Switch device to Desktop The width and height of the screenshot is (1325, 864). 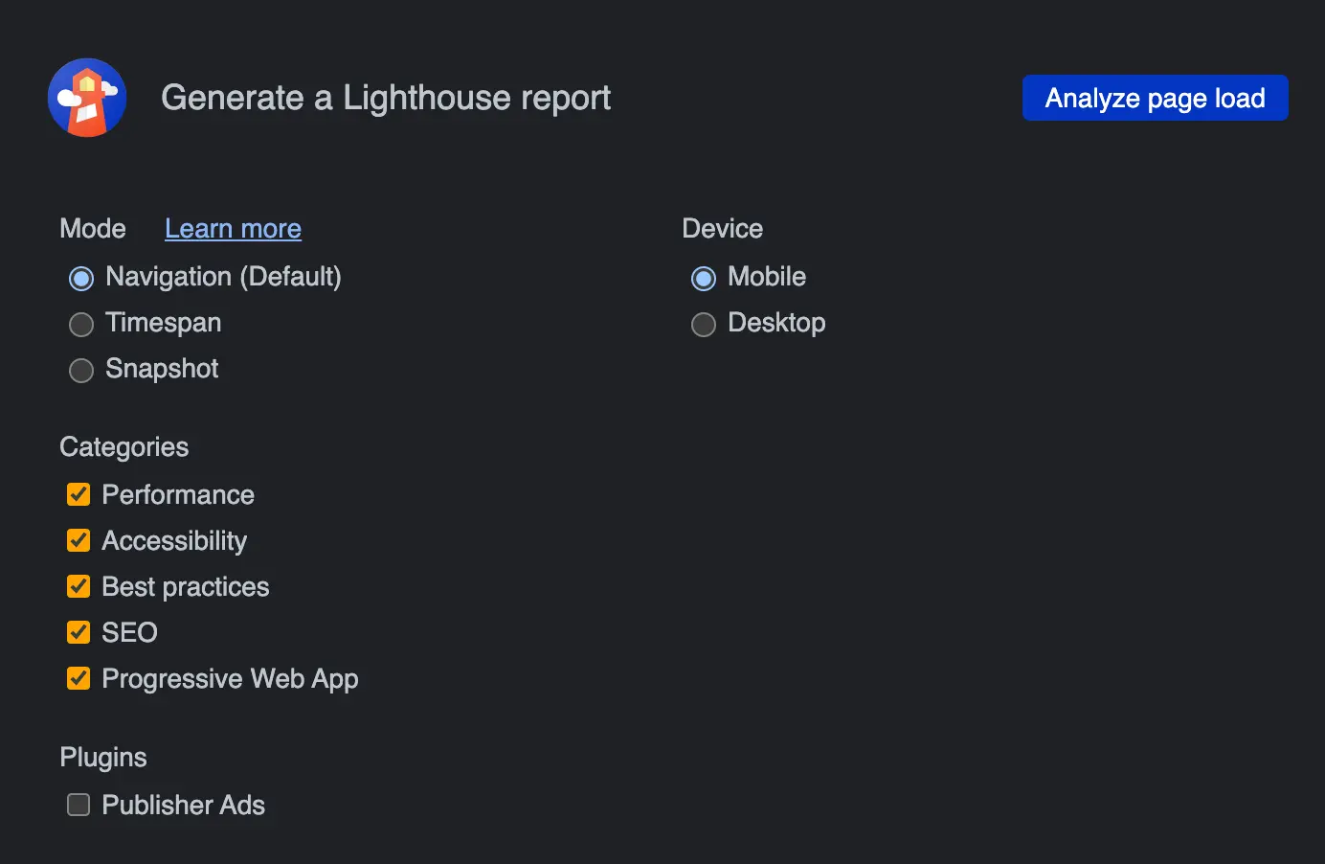(x=704, y=325)
